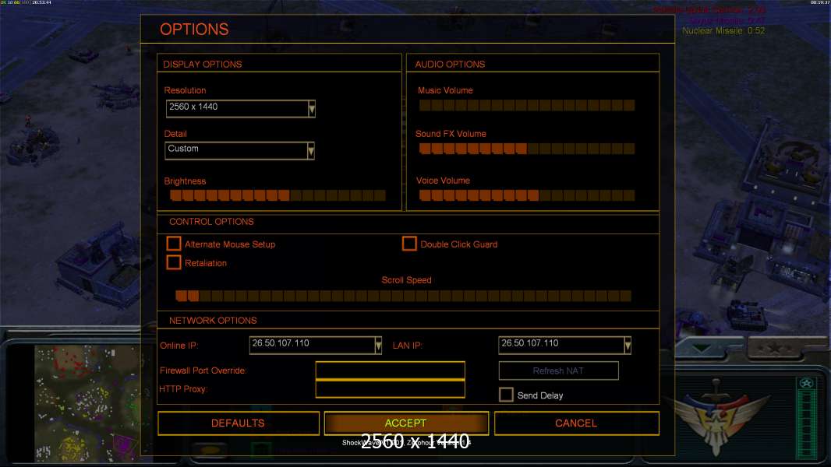Click the general's star rank button
Viewport: 831px width, 467px height.
(775, 348)
